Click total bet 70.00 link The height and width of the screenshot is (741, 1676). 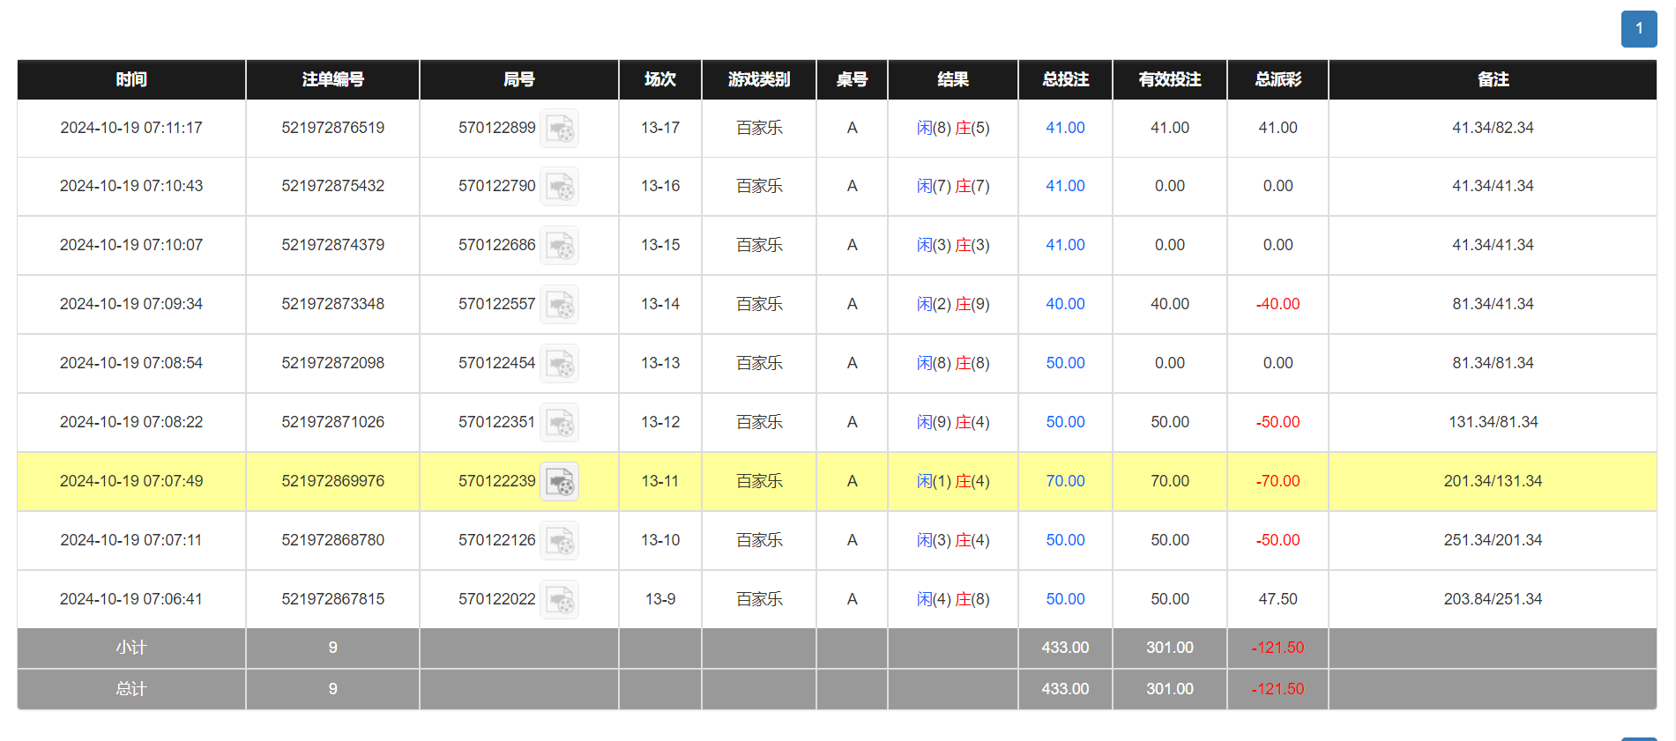pyautogui.click(x=1065, y=481)
